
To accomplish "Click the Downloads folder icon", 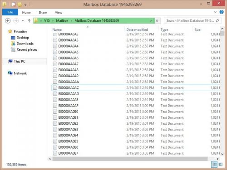I will pyautogui.click(x=13, y=44).
